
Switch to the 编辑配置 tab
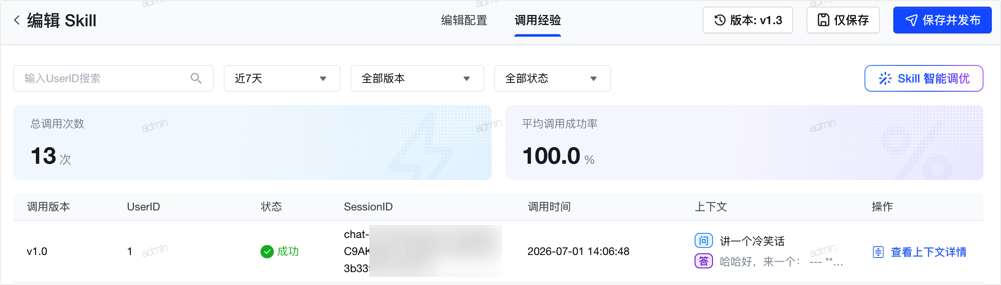coord(464,20)
